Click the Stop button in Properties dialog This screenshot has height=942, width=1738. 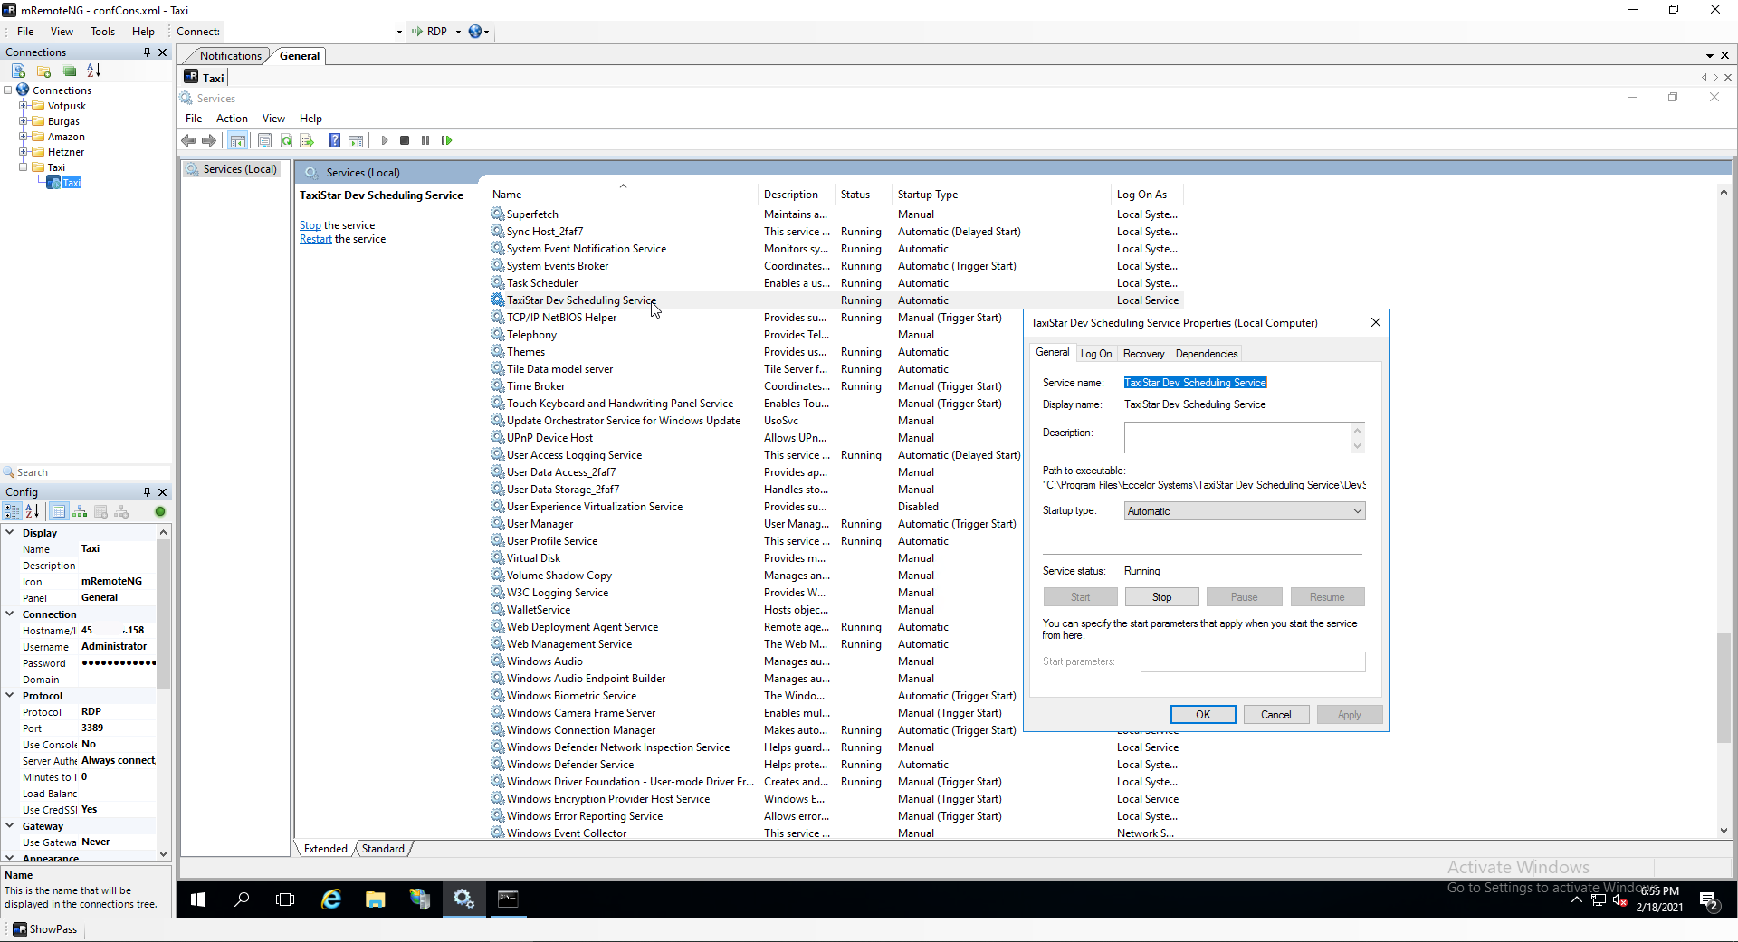tap(1161, 597)
